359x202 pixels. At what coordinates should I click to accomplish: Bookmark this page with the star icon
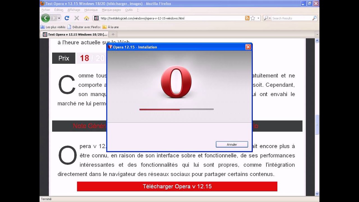tap(253, 18)
